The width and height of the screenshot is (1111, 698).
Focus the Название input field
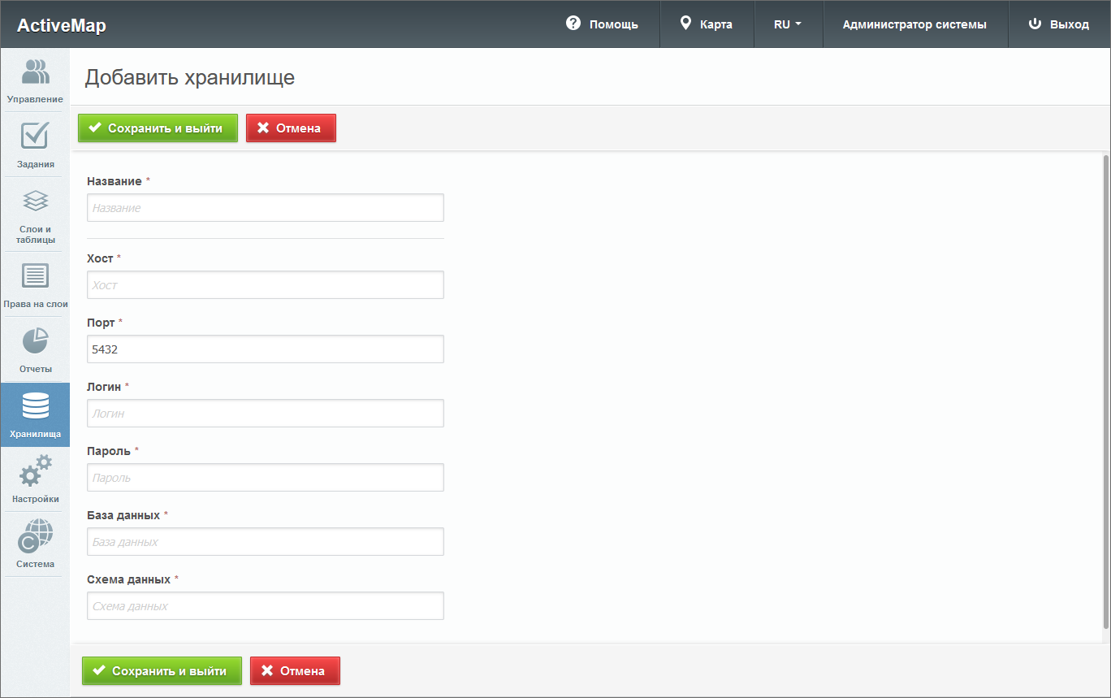(265, 208)
